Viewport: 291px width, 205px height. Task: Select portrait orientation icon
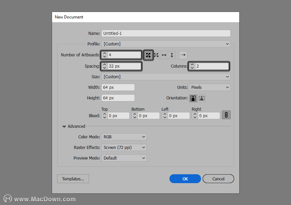coord(193,98)
